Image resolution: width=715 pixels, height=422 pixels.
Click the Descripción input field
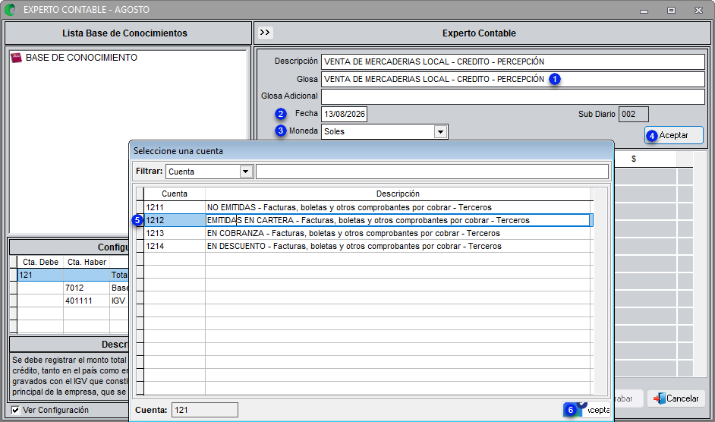click(x=513, y=61)
